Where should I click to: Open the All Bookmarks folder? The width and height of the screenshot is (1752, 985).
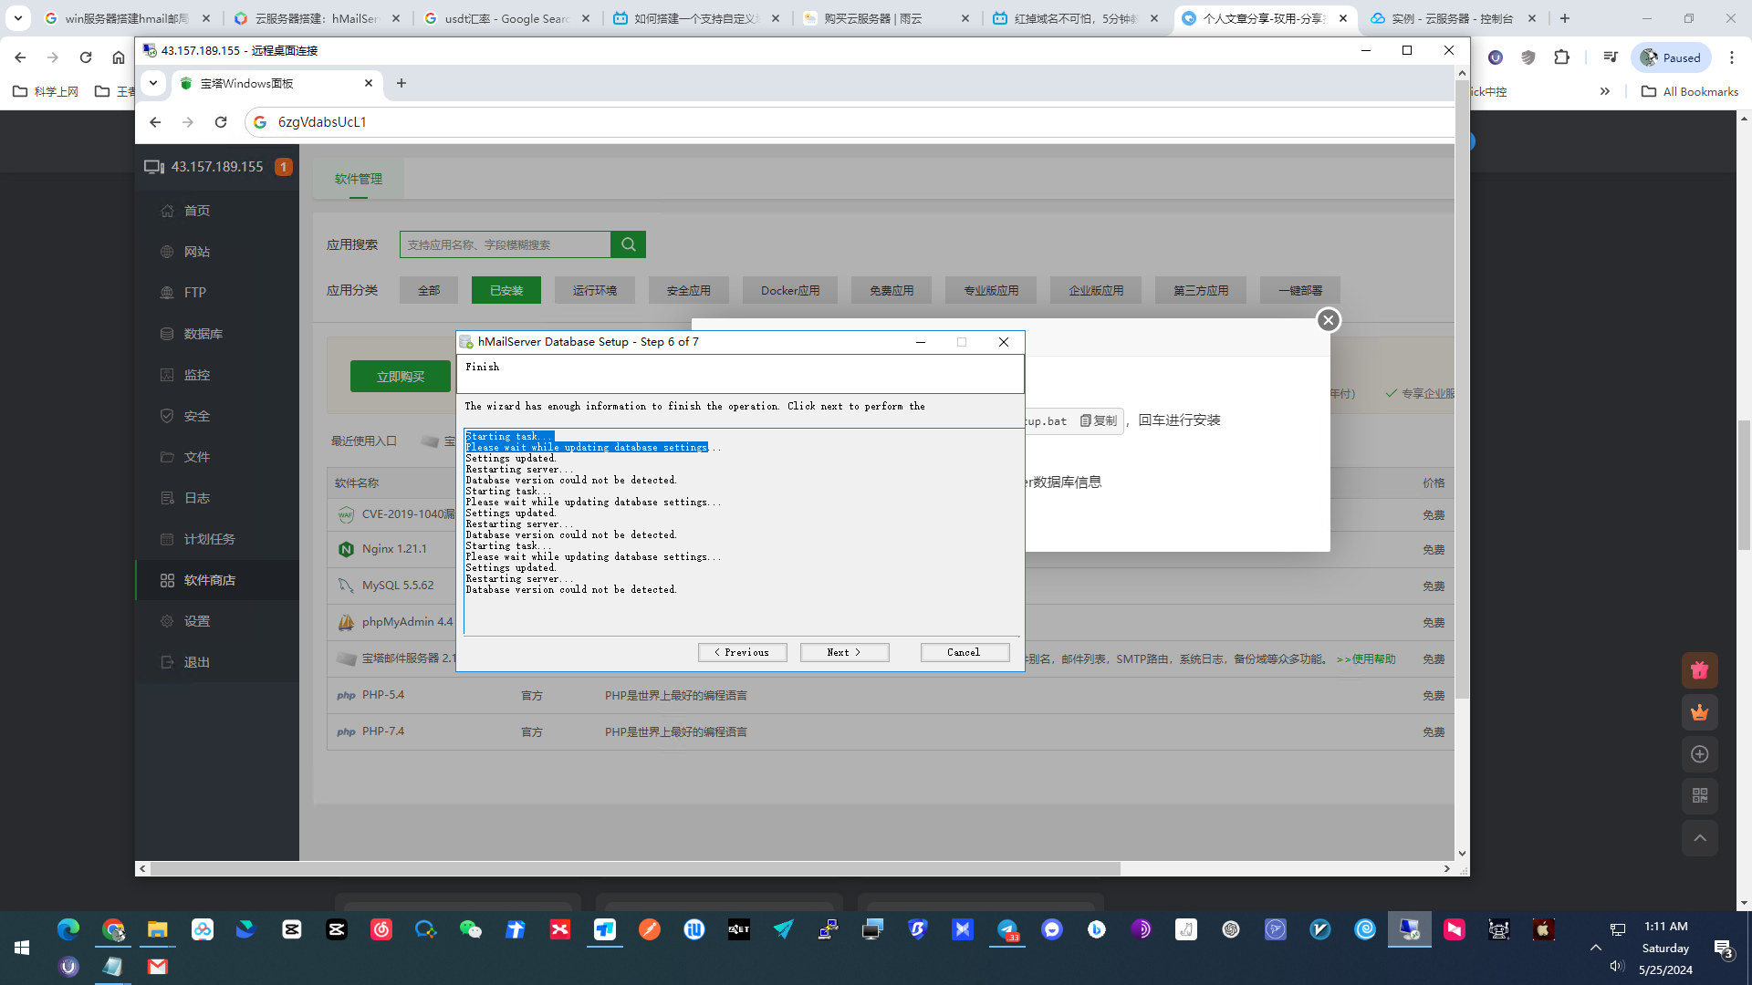1690,91
